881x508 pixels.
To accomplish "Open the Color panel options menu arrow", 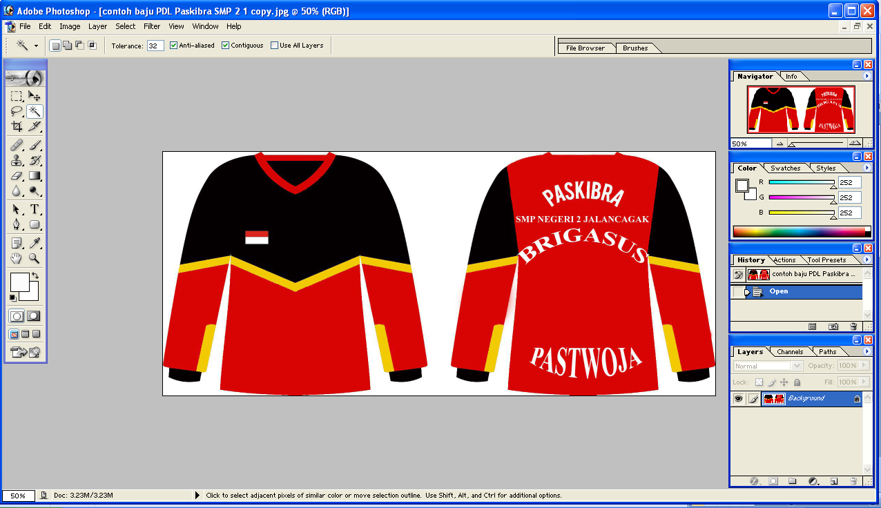I will [x=867, y=168].
